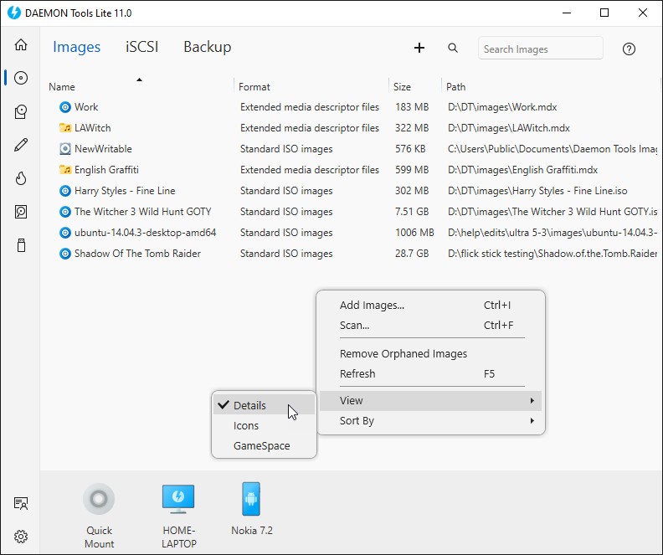The height and width of the screenshot is (555, 663).
Task: Select 'Harry Styles - Fine Line' name
Action: pyautogui.click(x=125, y=191)
